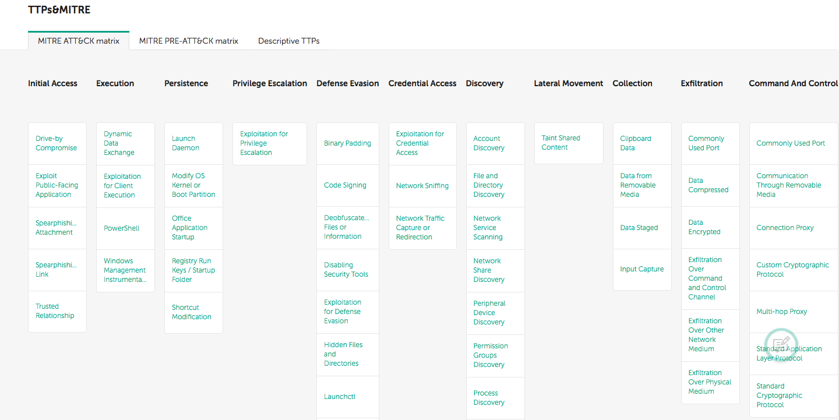
Task: Open the Drive-by Compromise technique
Action: click(56, 143)
